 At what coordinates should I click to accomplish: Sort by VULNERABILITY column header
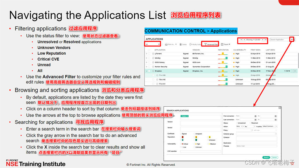(x=239, y=50)
